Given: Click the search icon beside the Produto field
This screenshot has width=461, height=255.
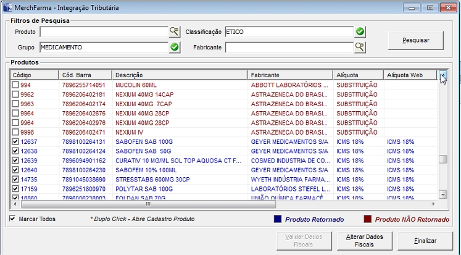Looking at the screenshot, I should [x=174, y=31].
